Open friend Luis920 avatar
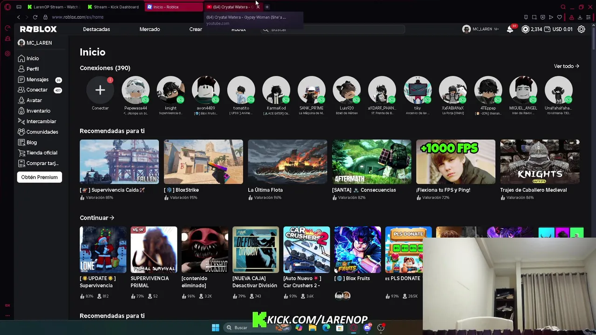The width and height of the screenshot is (596, 335). pyautogui.click(x=346, y=90)
